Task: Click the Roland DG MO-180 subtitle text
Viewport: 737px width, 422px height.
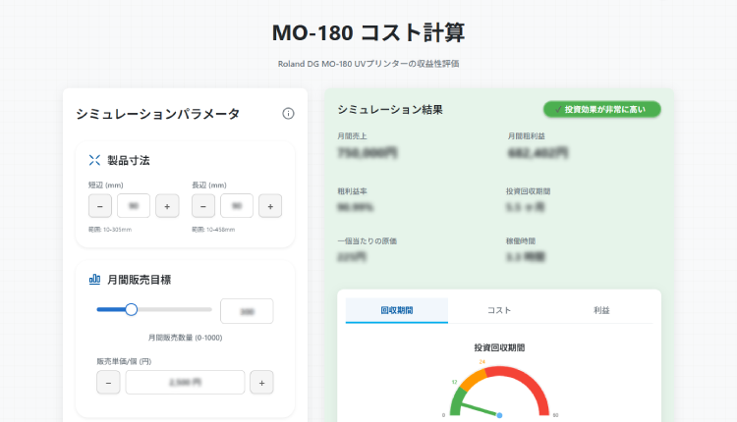Action: click(x=368, y=64)
